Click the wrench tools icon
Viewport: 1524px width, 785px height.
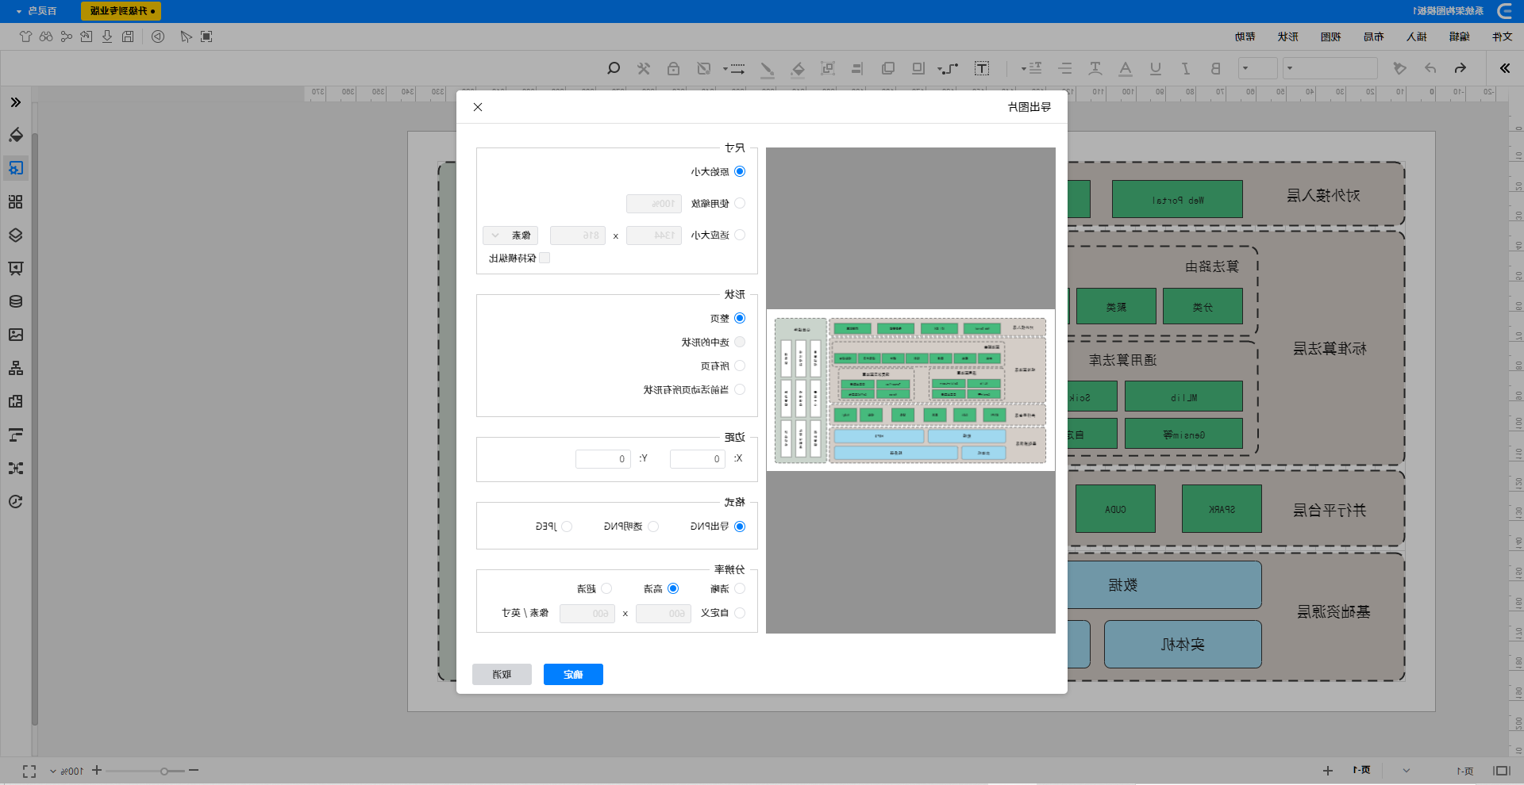pos(644,68)
